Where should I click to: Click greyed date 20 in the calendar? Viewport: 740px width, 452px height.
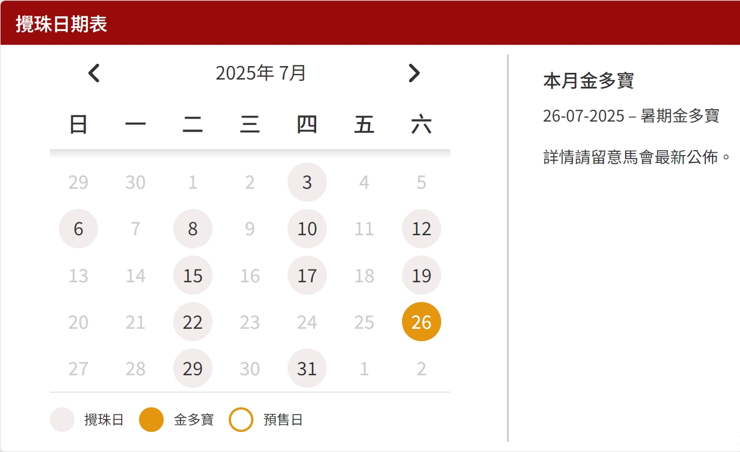click(78, 322)
